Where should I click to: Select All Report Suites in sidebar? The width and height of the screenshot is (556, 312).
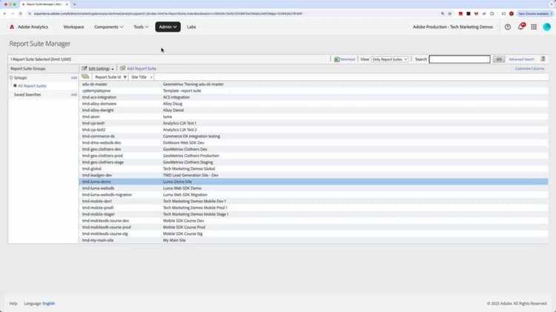click(x=33, y=86)
